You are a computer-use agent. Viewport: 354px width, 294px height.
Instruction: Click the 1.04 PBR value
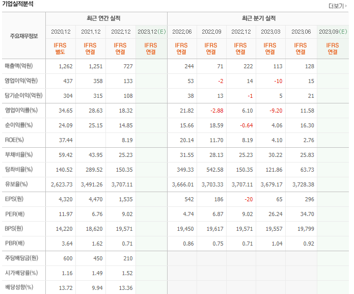click(x=277, y=244)
